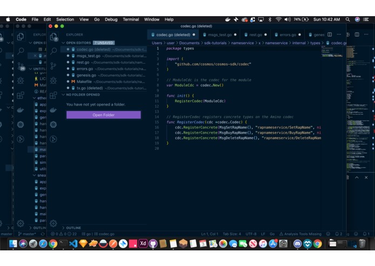The image size is (375, 266).
Task: Open genesis.go in open editors list
Action: pyautogui.click(x=104, y=75)
